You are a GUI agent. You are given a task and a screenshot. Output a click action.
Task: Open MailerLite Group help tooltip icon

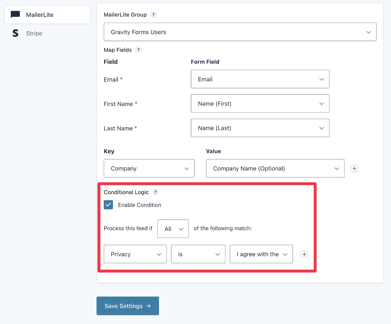point(154,15)
